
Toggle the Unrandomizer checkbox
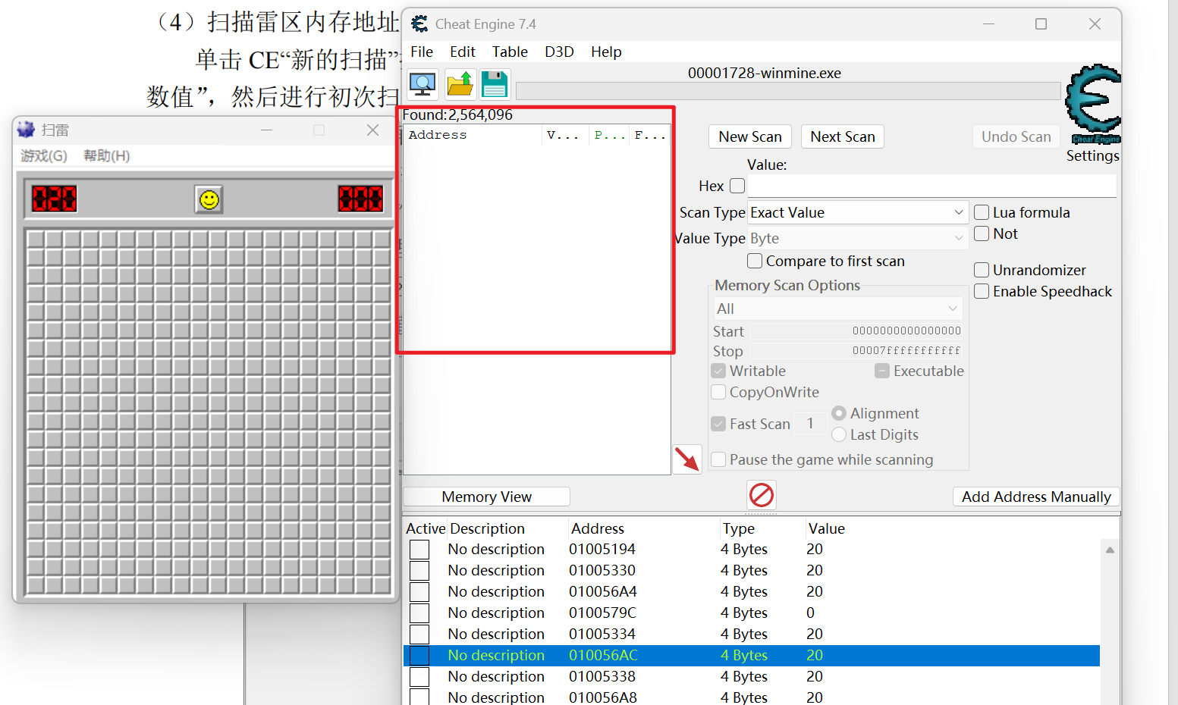982,270
